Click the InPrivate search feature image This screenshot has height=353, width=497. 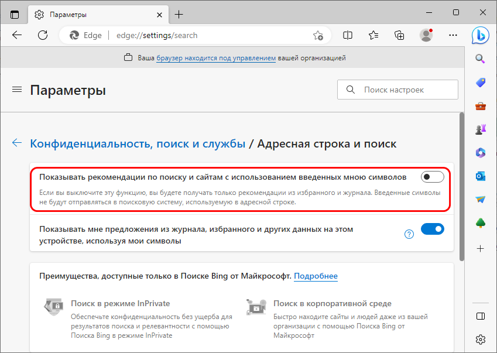click(x=53, y=307)
